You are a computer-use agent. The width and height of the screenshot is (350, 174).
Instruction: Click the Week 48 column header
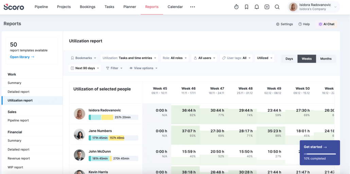click(246, 90)
